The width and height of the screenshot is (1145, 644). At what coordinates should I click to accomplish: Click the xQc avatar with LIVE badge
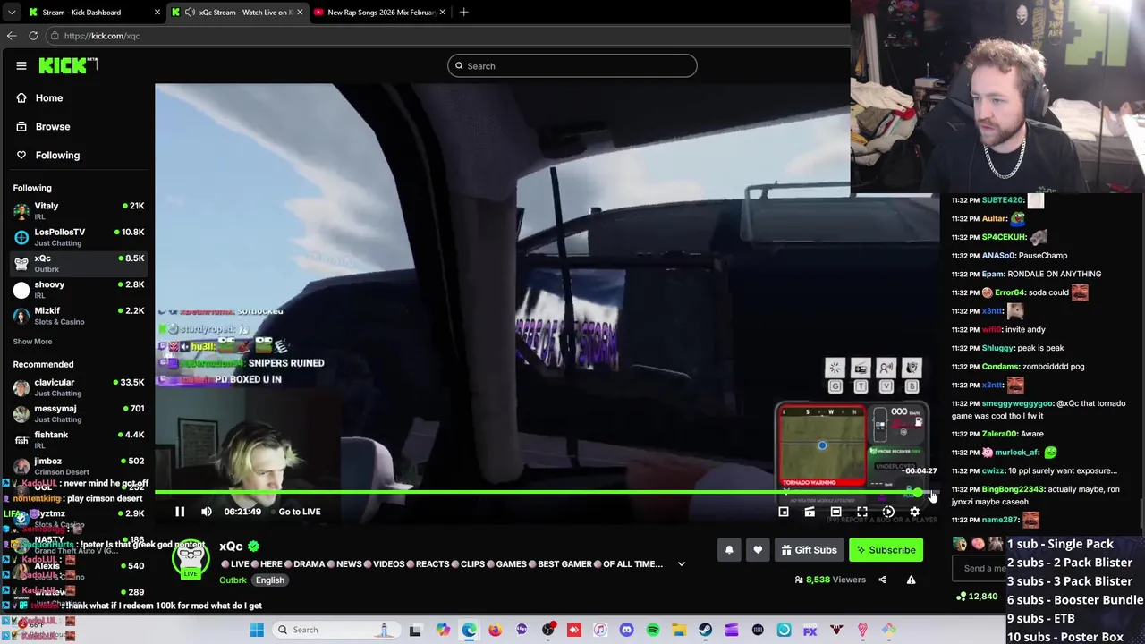pyautogui.click(x=191, y=560)
